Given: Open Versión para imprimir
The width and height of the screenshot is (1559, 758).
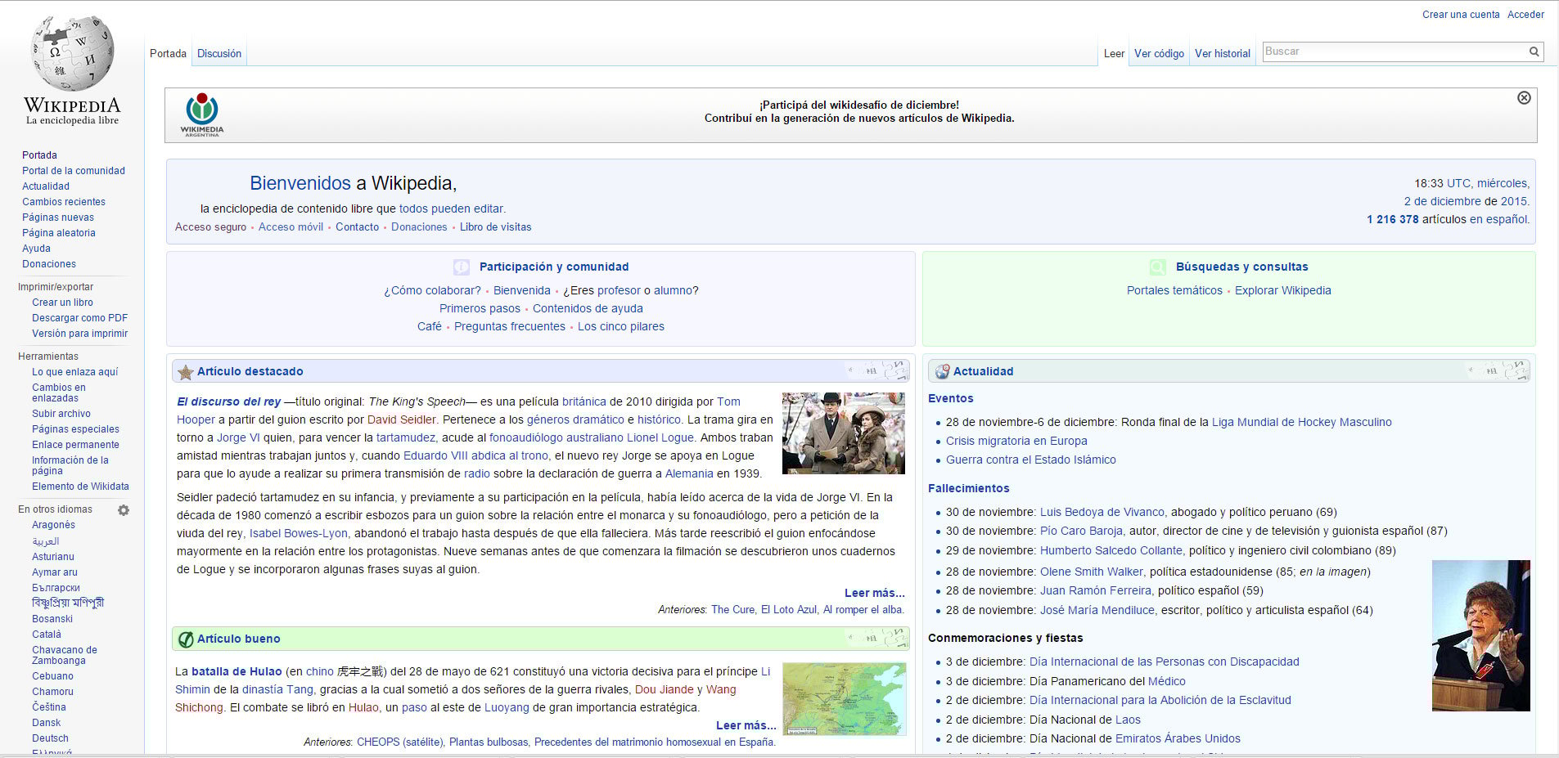Looking at the screenshot, I should 80,334.
